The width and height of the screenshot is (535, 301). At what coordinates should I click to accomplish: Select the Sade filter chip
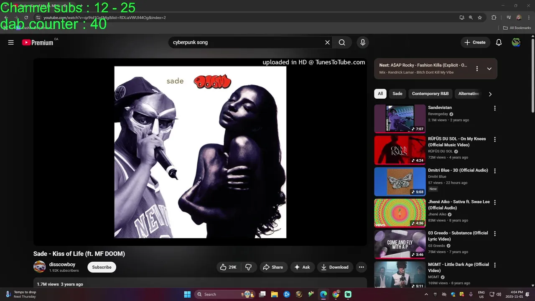[397, 94]
